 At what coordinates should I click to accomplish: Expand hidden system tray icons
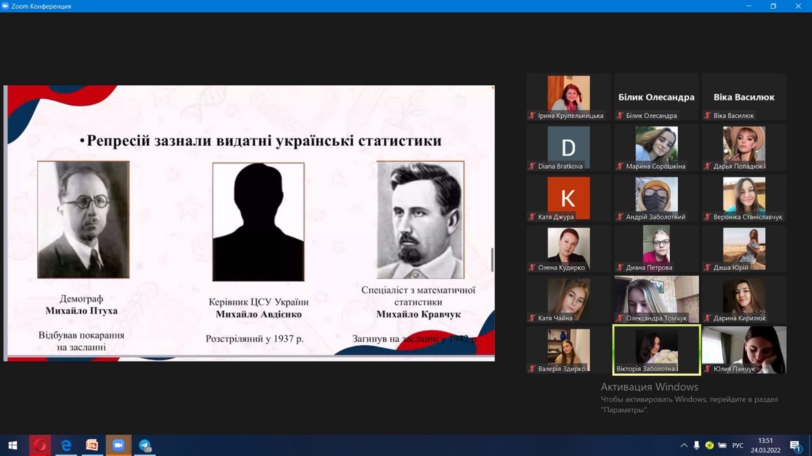point(684,445)
